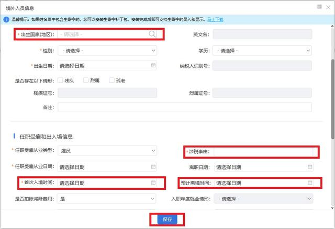Image resolution: width=335 pixels, height=229 pixels.
Task: Click the 首次入境时间 date field
Action: [107, 183]
